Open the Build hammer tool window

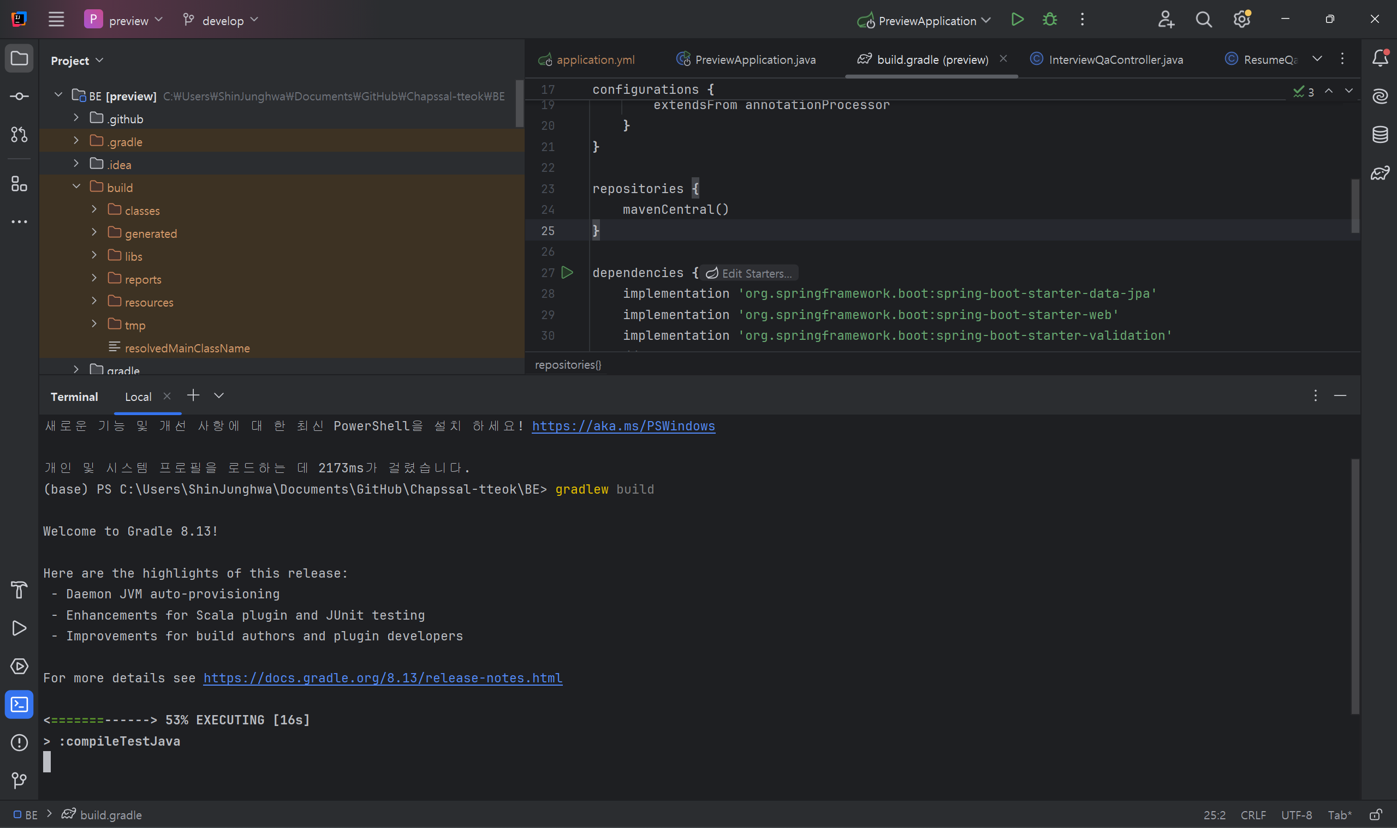(x=19, y=590)
